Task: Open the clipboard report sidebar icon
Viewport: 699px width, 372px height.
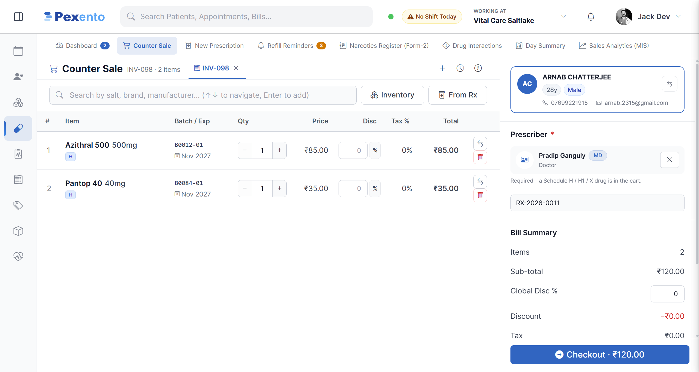Action: 18,154
